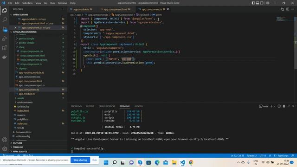Switch to app.component.html editor tab
Image resolution: width=297 pixels, height=167 pixels.
(x=116, y=9)
